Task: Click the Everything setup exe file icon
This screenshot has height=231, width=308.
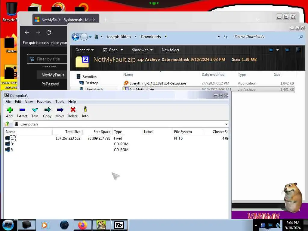Action: (126, 83)
